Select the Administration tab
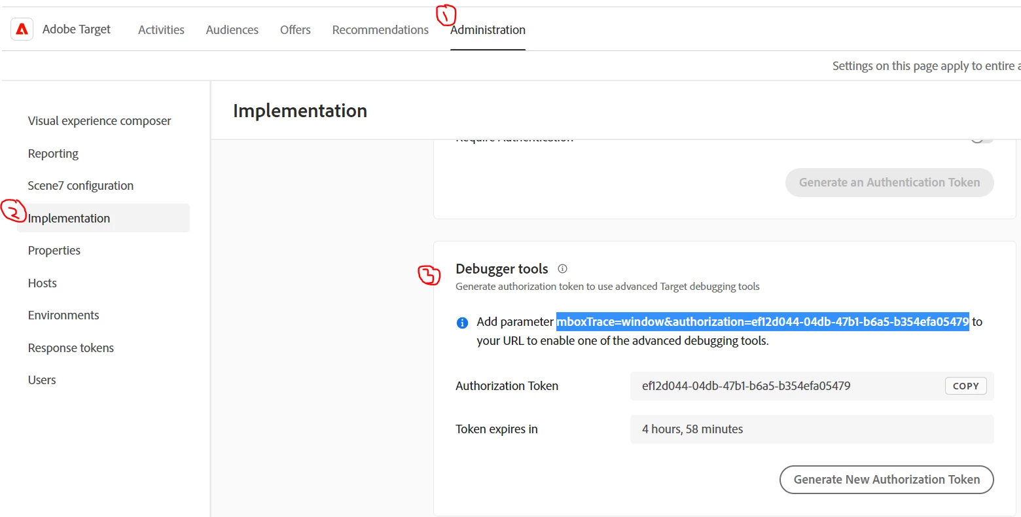Viewport: 1021px width, 517px height. click(488, 29)
